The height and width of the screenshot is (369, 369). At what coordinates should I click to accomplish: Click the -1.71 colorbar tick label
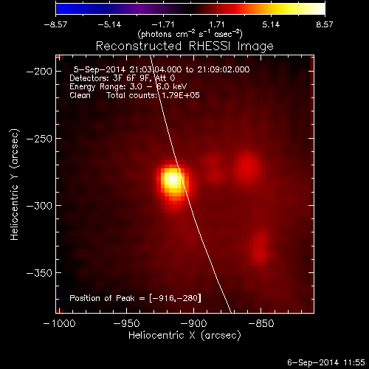(163, 24)
